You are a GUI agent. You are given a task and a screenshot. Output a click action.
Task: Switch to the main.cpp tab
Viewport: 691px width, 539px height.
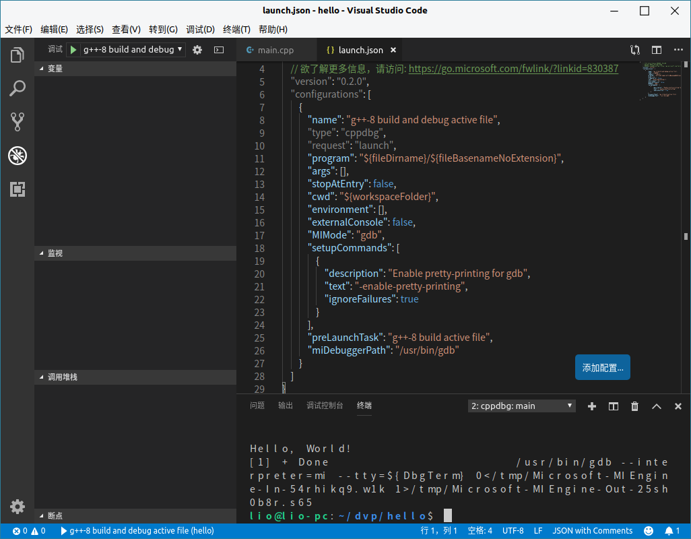tap(276, 49)
